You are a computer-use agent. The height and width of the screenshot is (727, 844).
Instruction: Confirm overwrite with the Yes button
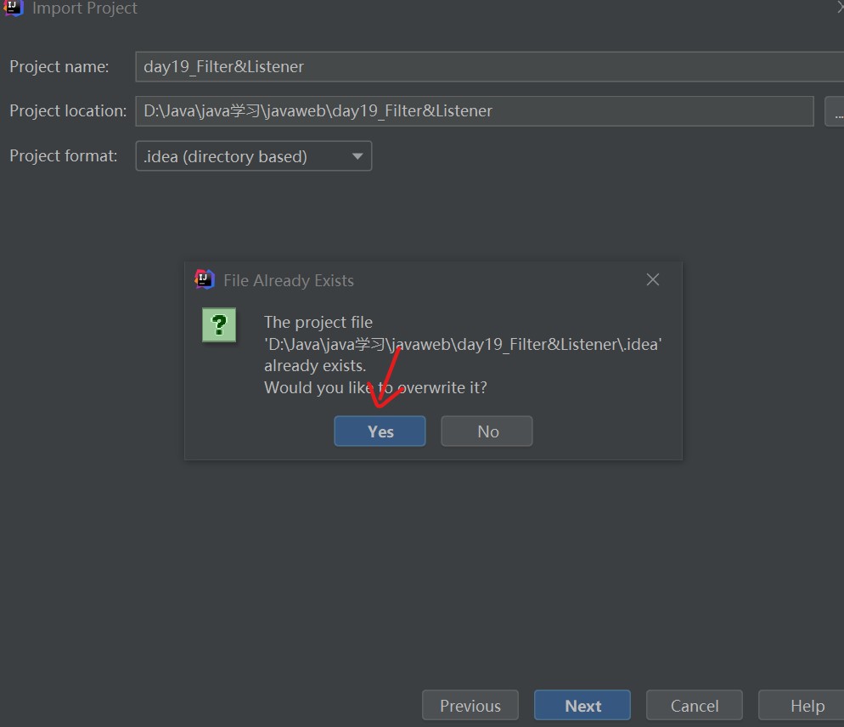point(380,431)
